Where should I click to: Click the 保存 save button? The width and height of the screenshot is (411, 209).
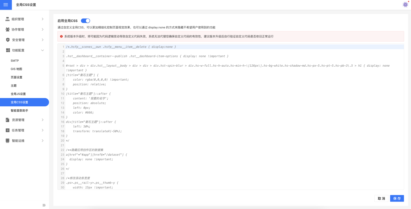tap(397, 198)
